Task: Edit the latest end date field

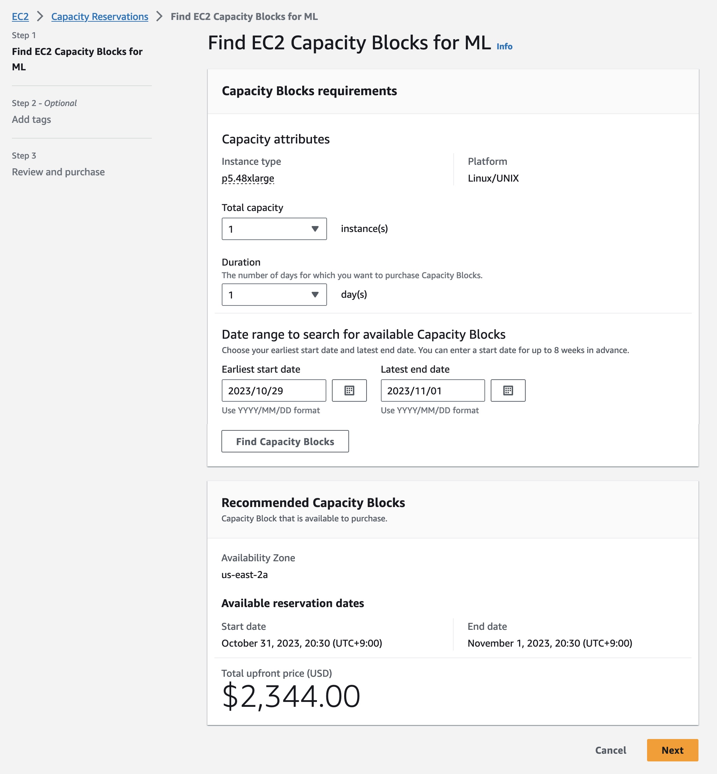Action: click(432, 390)
